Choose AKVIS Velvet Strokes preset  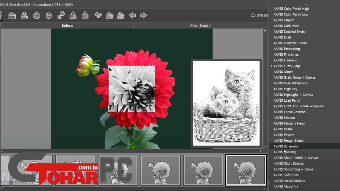pyautogui.click(x=289, y=181)
